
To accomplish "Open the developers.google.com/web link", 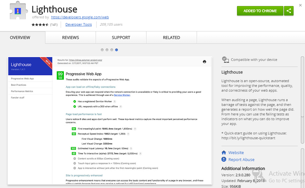I will [80, 17].
